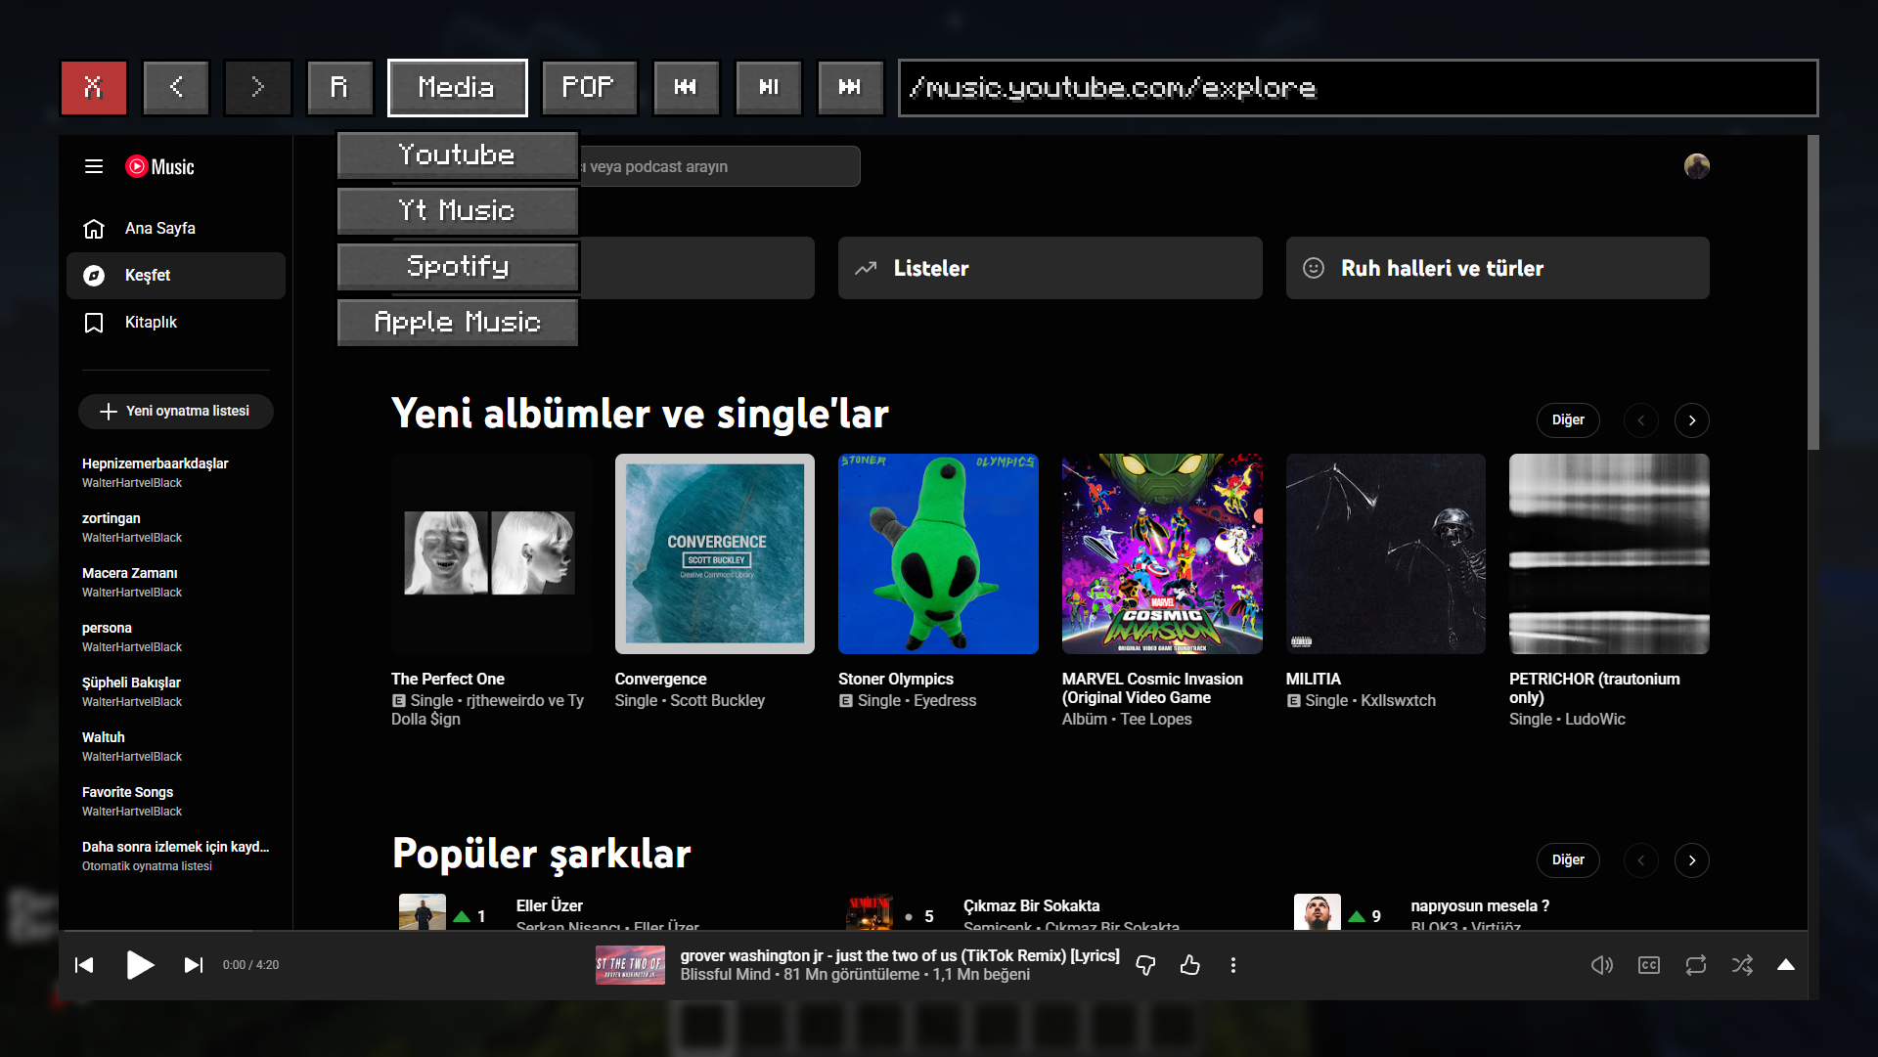This screenshot has width=1878, height=1057.
Task: Select Apple Music from Media menu
Action: click(x=457, y=322)
